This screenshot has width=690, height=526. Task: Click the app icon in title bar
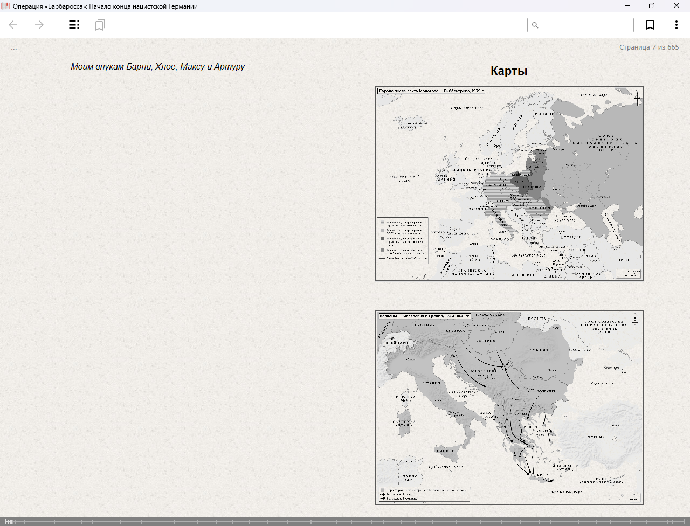pos(6,6)
